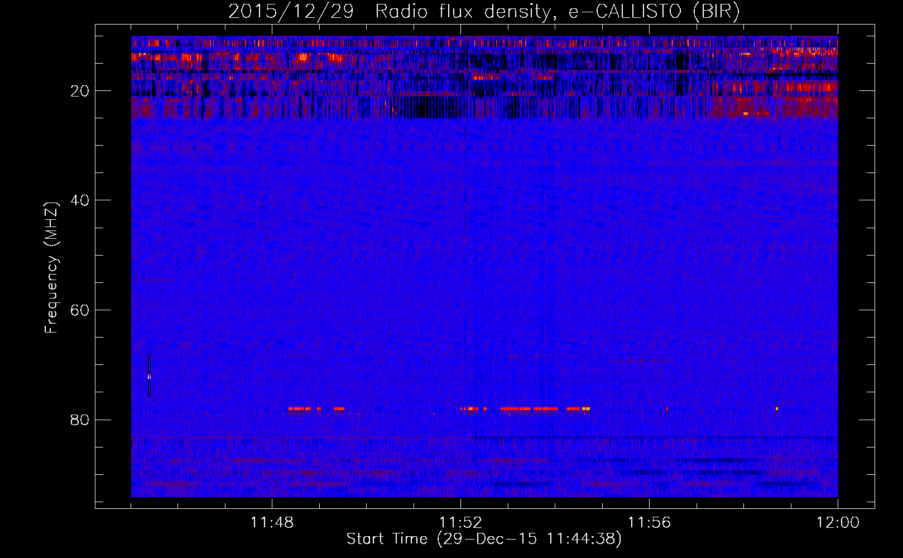Click the 80 MHz tick label
The width and height of the screenshot is (903, 558).
(x=80, y=420)
